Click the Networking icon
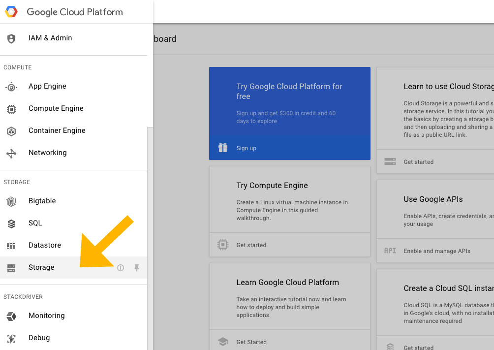 11,153
